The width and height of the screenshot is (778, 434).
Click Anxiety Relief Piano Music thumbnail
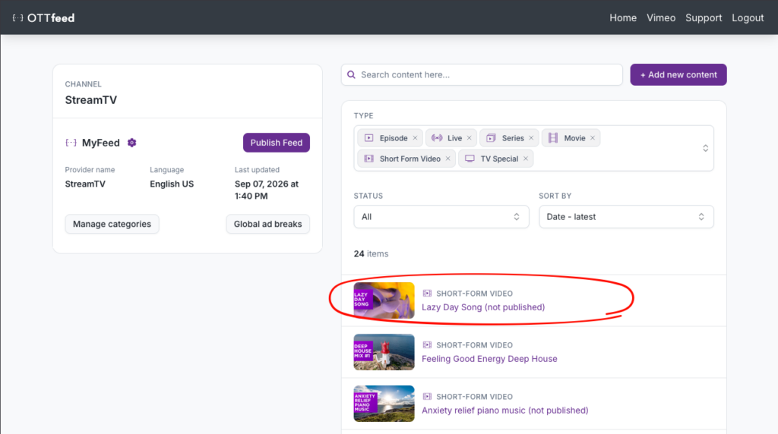pos(384,404)
